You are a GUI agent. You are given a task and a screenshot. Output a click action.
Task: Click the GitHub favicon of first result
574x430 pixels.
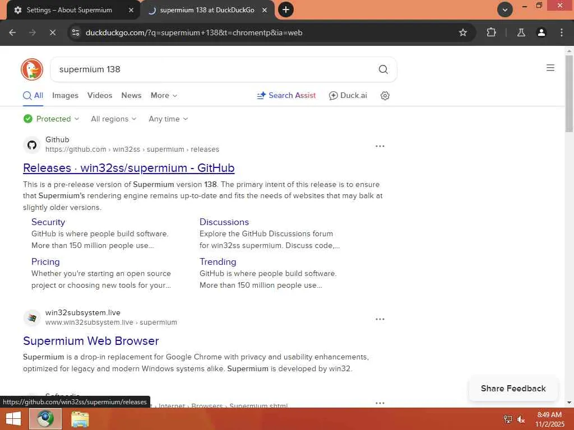tap(32, 145)
